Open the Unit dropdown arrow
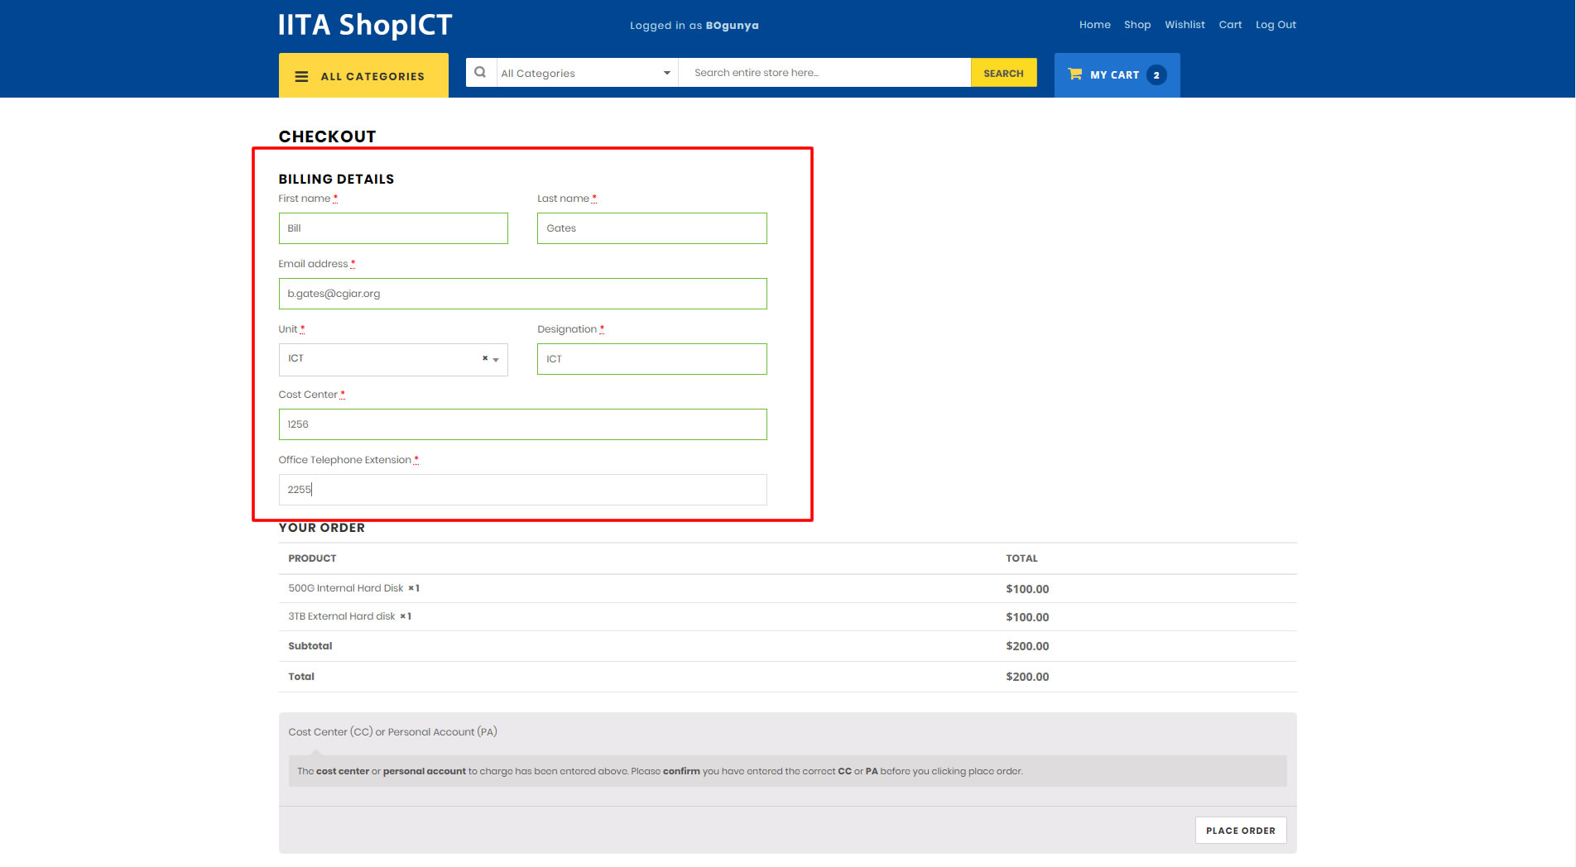 pos(496,360)
